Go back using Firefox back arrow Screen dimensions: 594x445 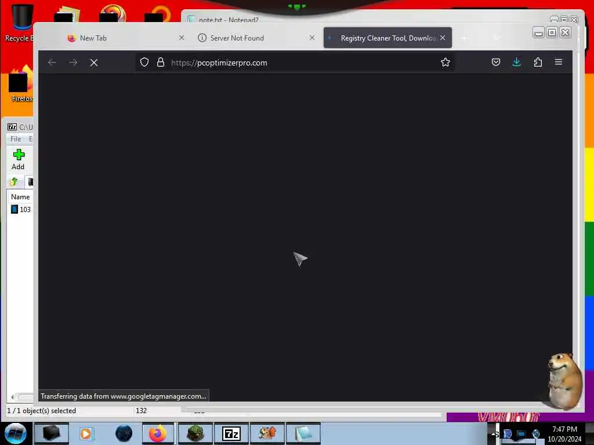[52, 63]
